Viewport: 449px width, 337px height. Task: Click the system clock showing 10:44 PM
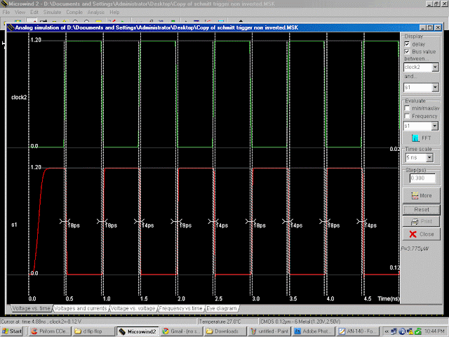434,331
